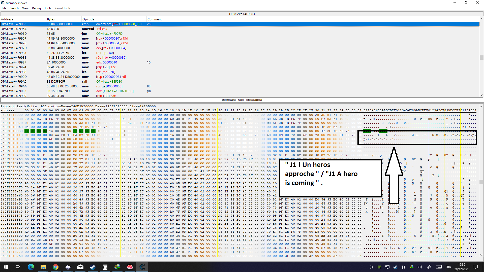Click the Opcode column header
The width and height of the screenshot is (484, 272).
click(88, 19)
